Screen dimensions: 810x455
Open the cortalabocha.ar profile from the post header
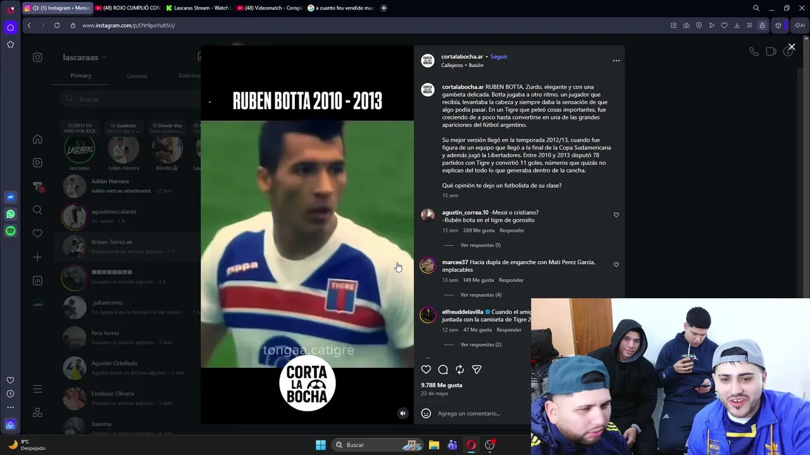click(462, 57)
